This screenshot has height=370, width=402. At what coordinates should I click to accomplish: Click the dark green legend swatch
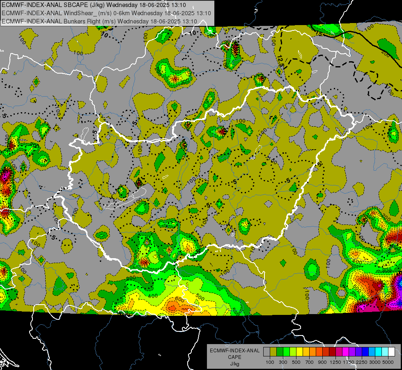pos(280,351)
